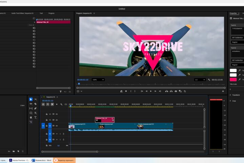
Task: Select the Razor tool
Action: 36,104
